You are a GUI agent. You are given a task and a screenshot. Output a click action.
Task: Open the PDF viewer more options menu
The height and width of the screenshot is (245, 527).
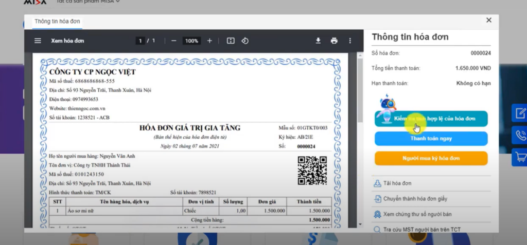[350, 41]
